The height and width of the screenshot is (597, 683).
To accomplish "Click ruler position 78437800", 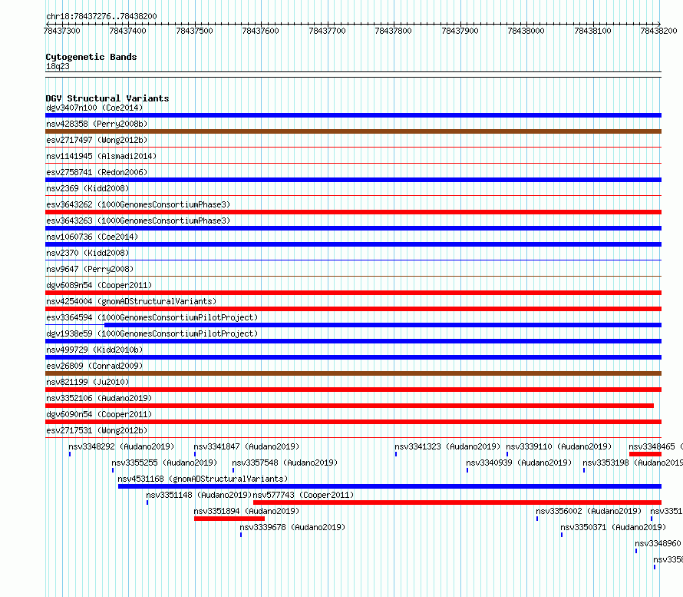I will tap(394, 31).
